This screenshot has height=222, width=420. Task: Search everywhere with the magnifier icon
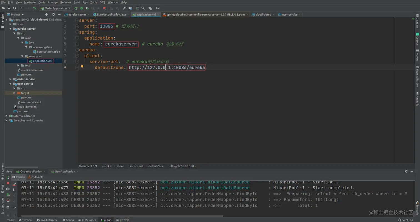tap(143, 8)
